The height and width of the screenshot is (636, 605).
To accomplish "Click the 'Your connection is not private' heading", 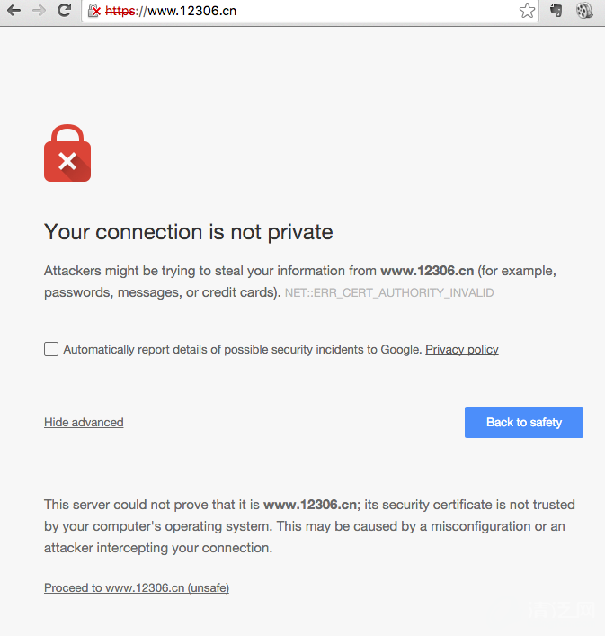I will click(x=189, y=232).
